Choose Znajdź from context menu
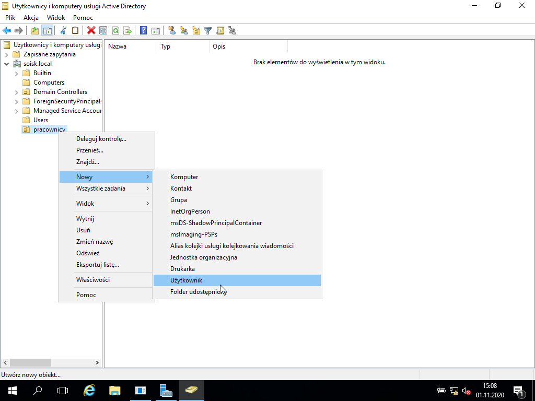Screen dimensions: 535x401 tap(107, 162)
